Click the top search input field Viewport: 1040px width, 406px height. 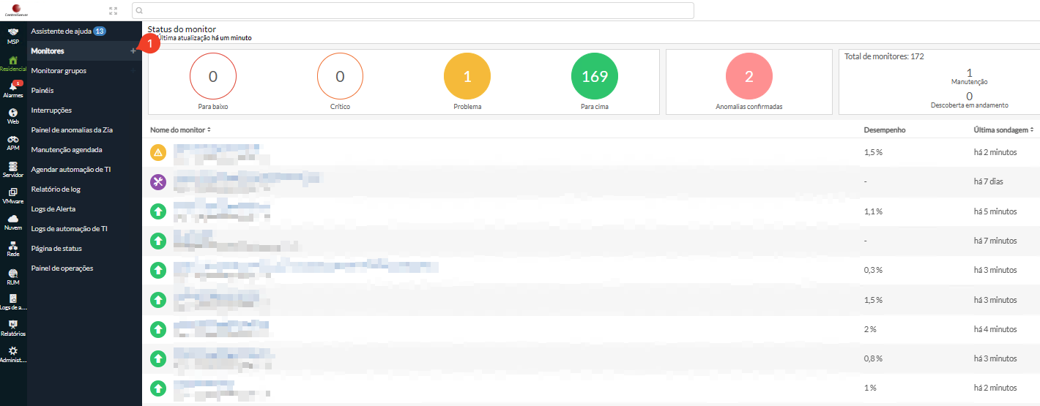point(413,11)
